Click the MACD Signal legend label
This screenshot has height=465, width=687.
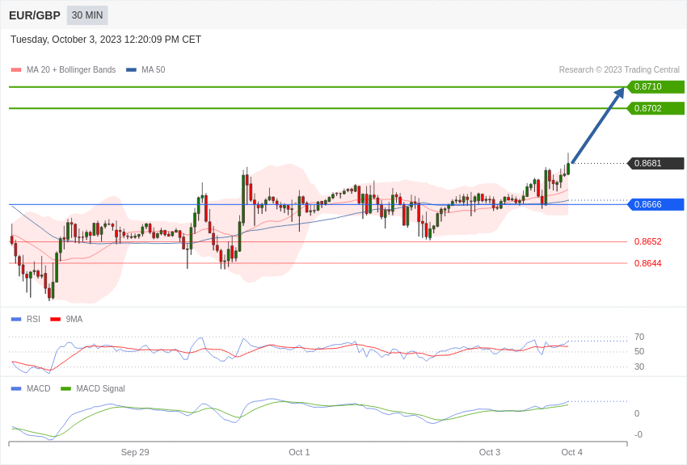pyautogui.click(x=100, y=388)
